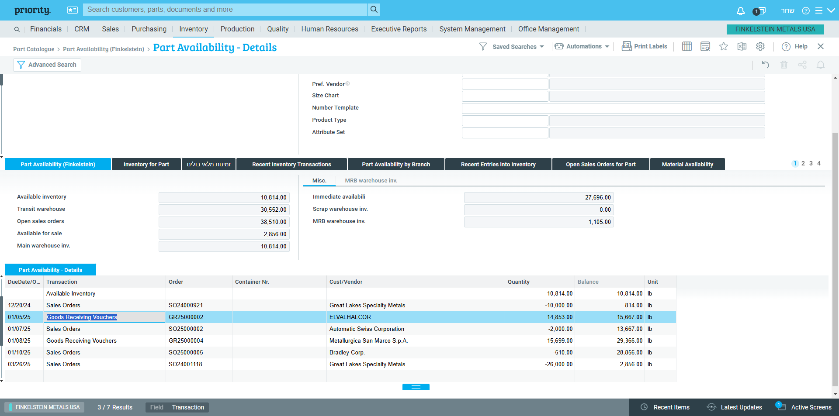The image size is (839, 416).
Task: Click the reminder bell icon near toolbar
Action: tap(821, 65)
